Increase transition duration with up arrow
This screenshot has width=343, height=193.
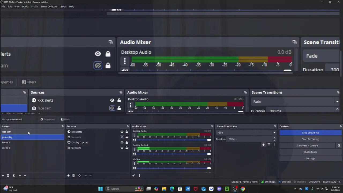(274, 138)
